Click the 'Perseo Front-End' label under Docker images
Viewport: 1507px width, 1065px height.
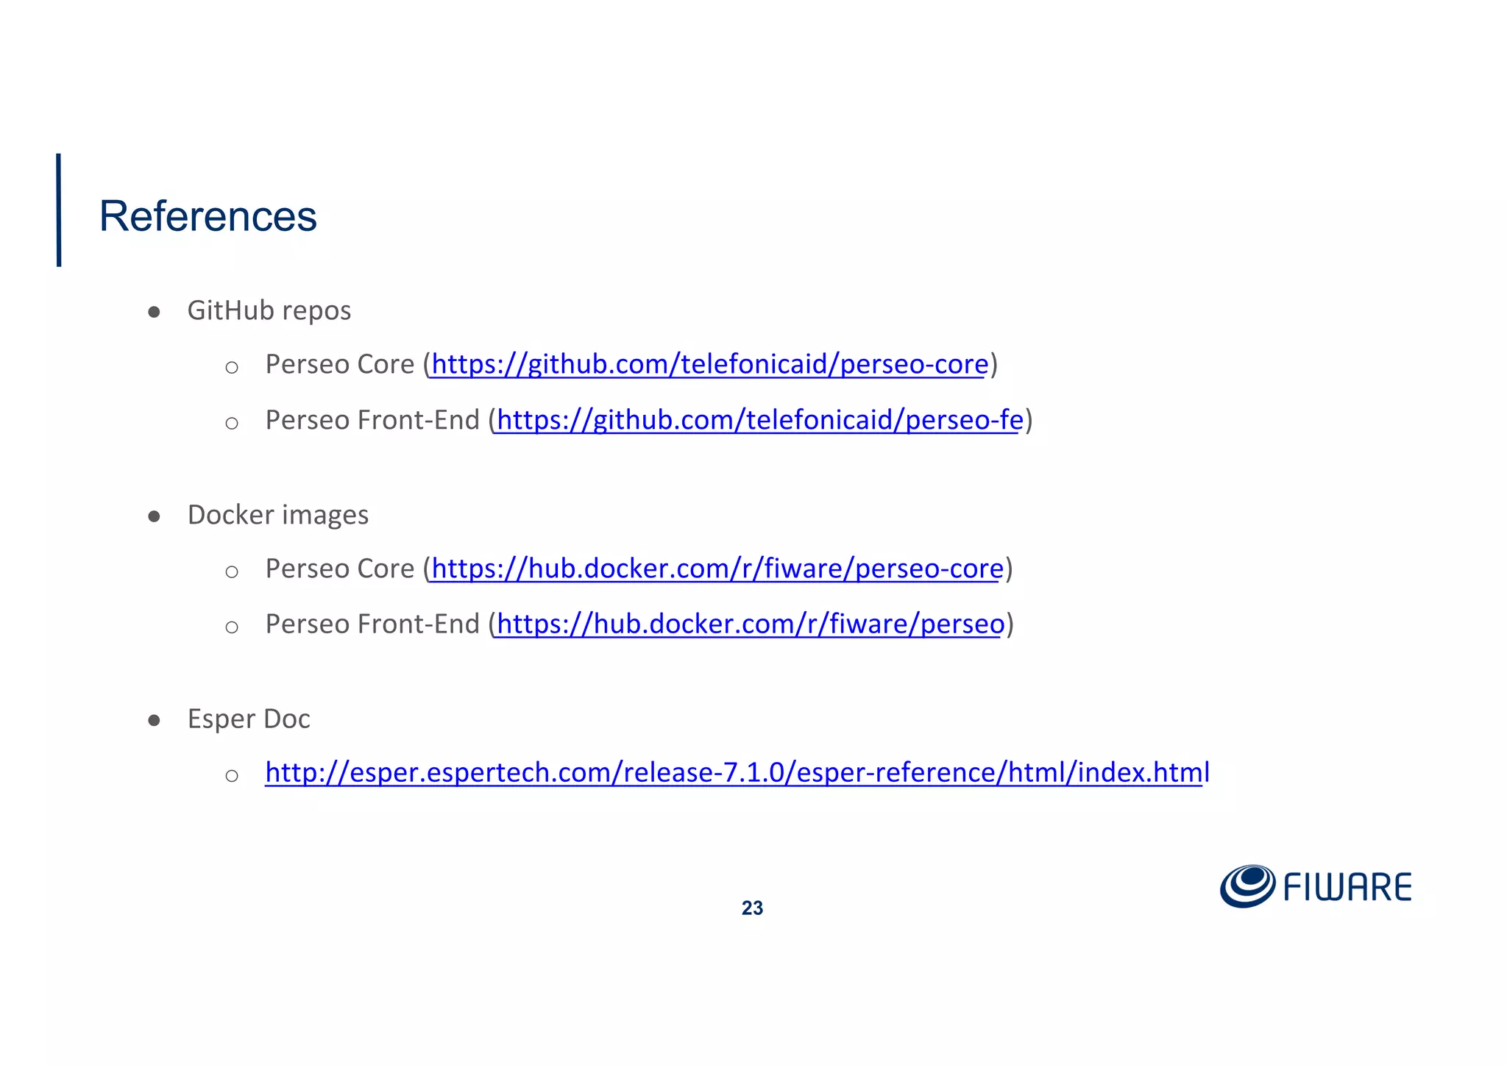372,624
